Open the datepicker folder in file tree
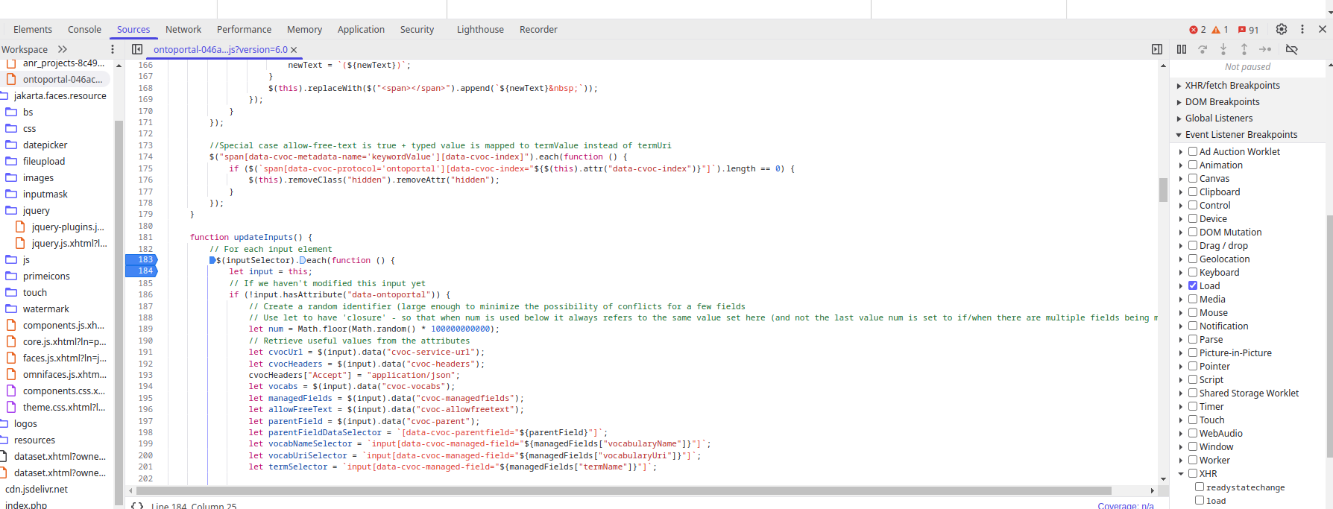1333x509 pixels. [x=45, y=145]
